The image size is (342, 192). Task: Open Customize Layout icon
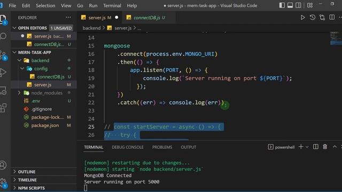(310, 5)
